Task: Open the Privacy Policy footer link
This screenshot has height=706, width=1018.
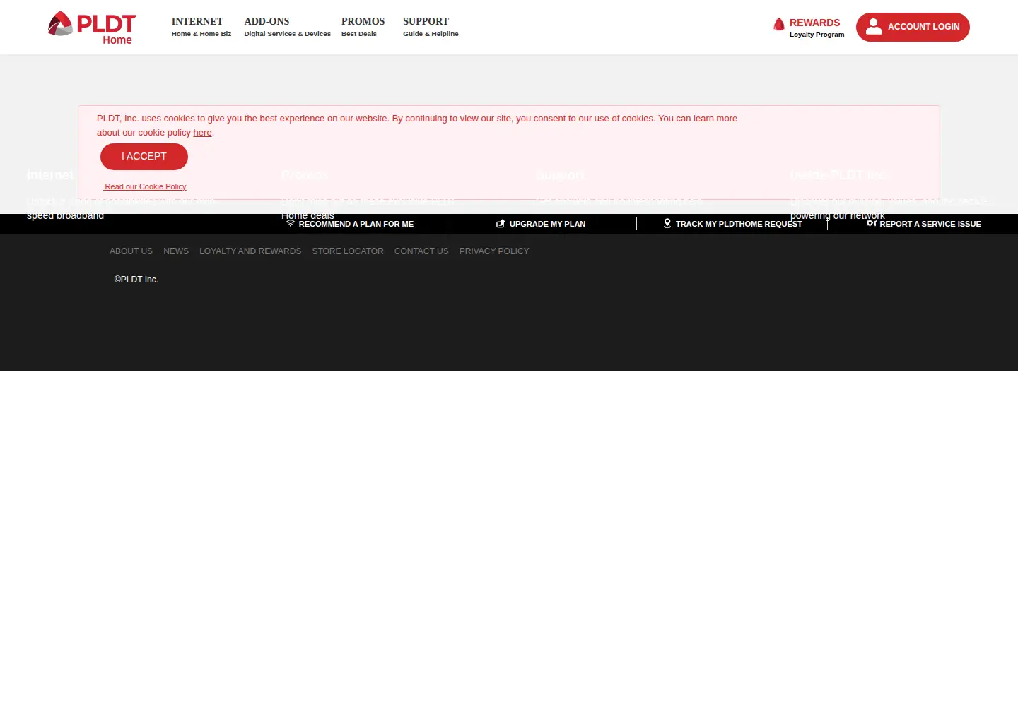Action: [x=494, y=251]
